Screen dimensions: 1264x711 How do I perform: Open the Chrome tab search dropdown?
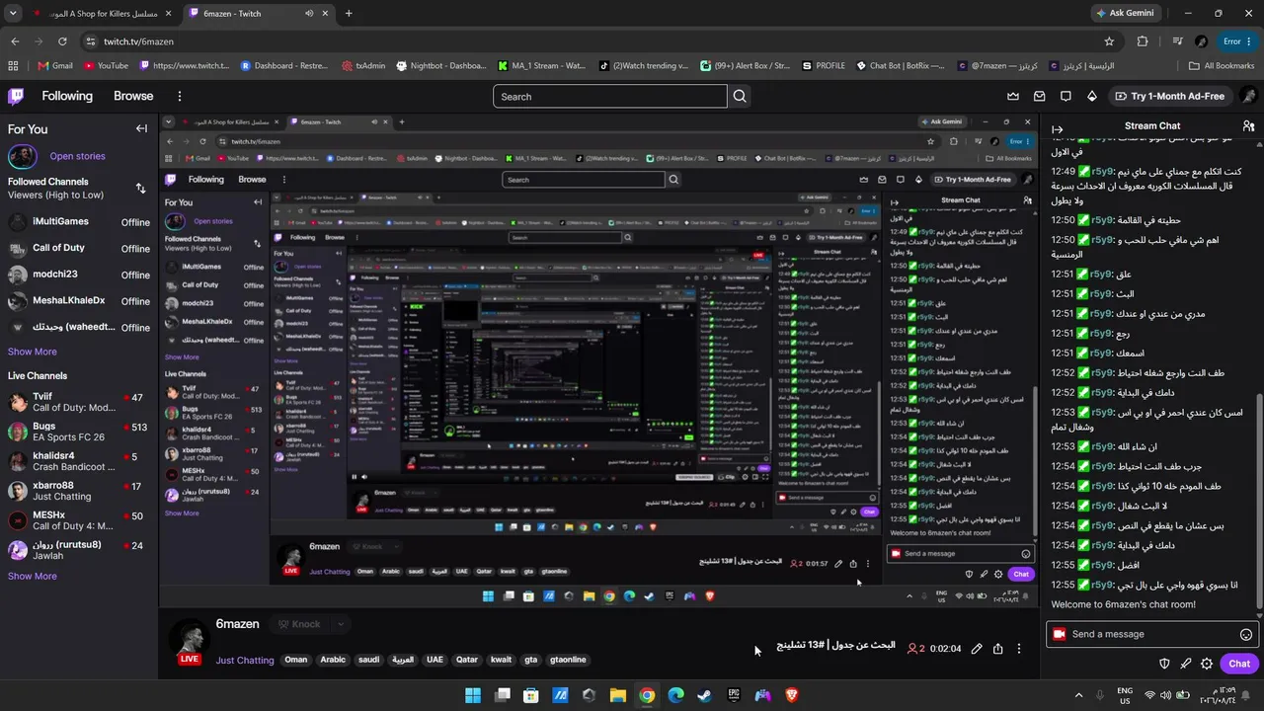[x=12, y=14]
